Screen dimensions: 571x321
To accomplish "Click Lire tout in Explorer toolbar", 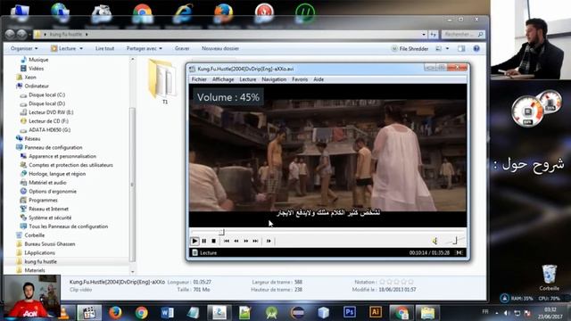I will [105, 48].
